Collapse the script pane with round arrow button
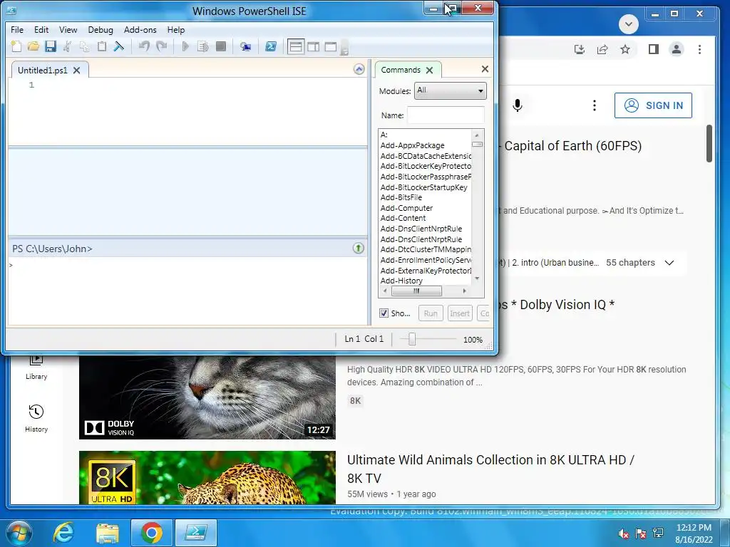The image size is (730, 547). click(359, 69)
